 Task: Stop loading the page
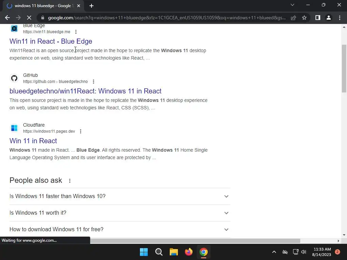(29, 18)
